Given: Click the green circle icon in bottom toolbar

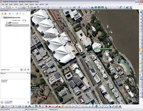Looking at the screenshot, I should click(97, 107).
